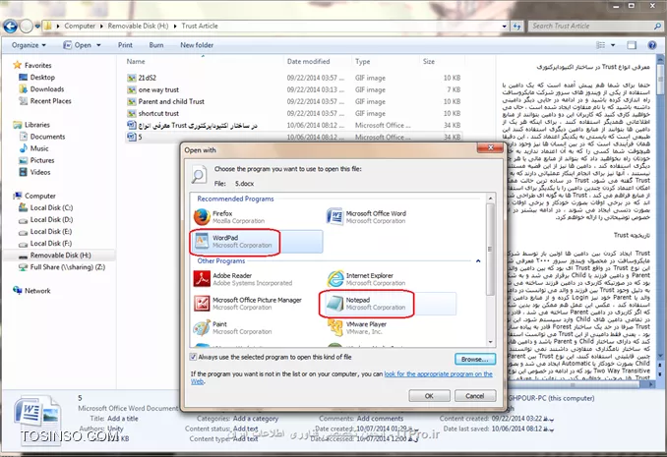Toggle Always use the selected program checkbox

click(194, 357)
